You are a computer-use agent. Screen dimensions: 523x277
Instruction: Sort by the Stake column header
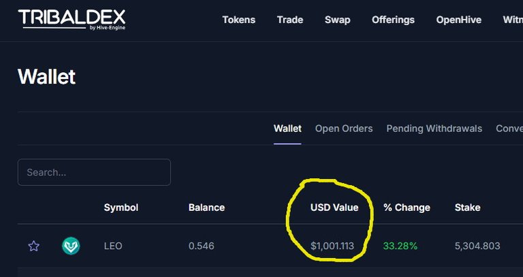tap(468, 208)
